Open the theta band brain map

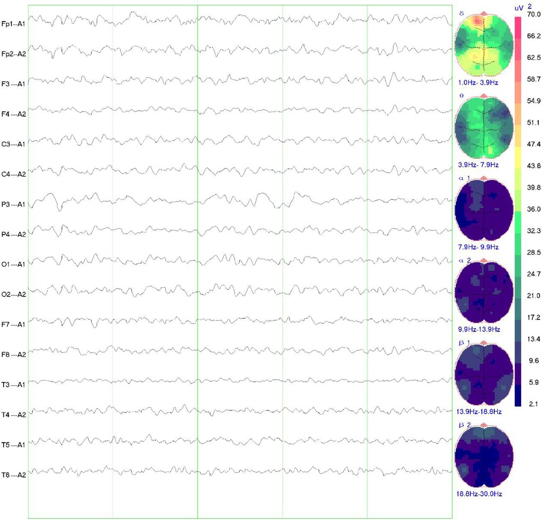point(484,126)
